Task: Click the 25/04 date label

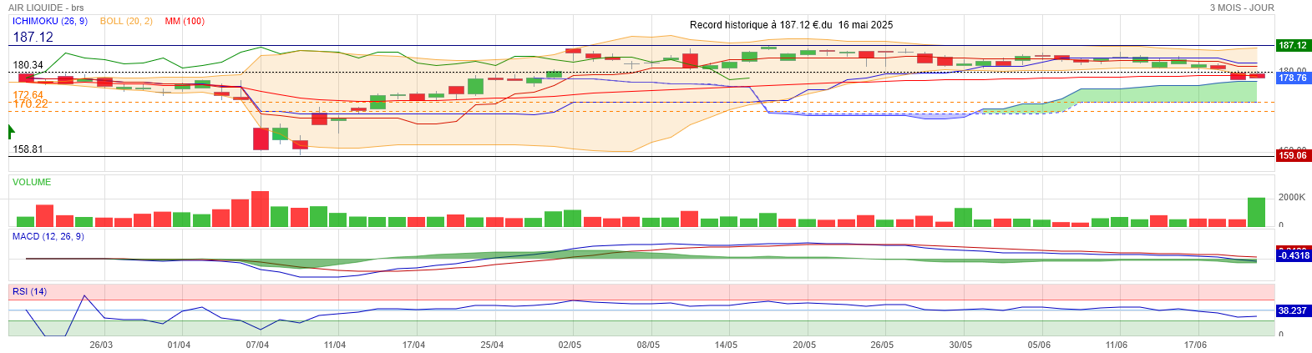Action: [x=492, y=345]
